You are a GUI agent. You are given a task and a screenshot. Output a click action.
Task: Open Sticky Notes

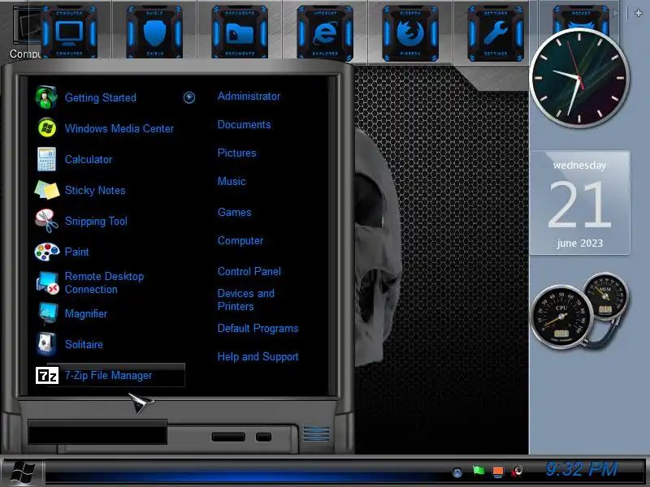(x=95, y=190)
